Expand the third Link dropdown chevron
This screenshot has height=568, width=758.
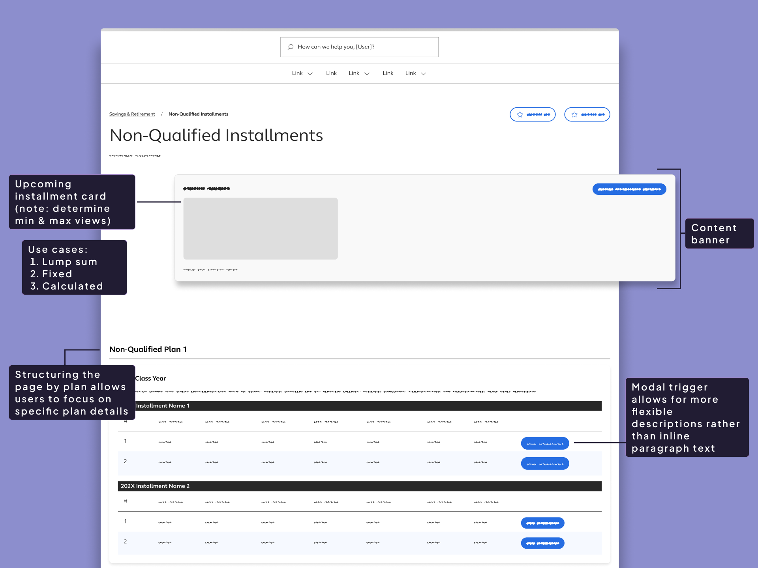367,74
